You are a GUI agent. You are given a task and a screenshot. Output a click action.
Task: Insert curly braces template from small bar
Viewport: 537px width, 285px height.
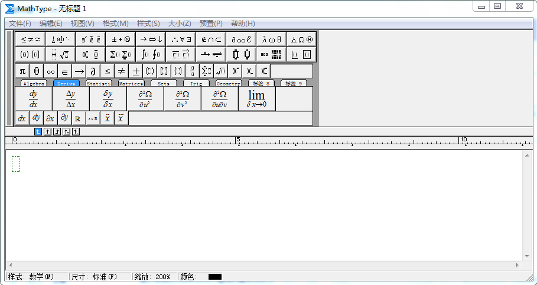[178, 71]
